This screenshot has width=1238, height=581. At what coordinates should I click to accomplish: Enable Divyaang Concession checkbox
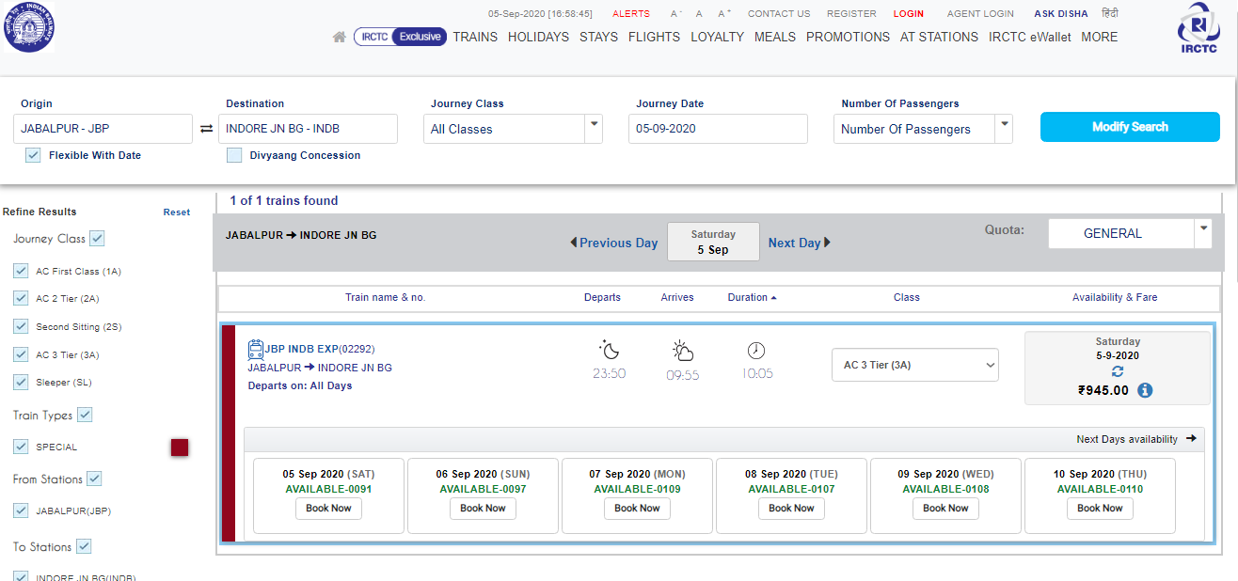point(234,155)
